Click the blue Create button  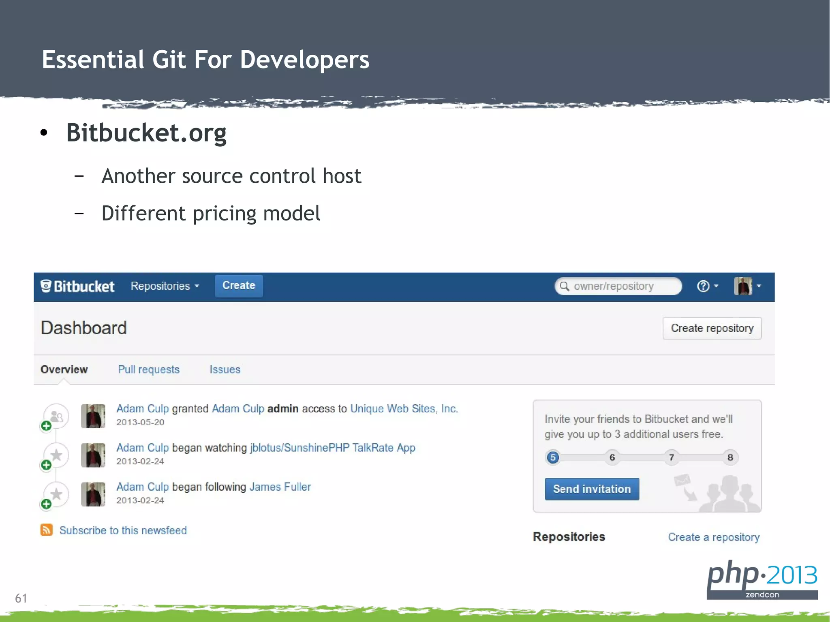pos(239,286)
